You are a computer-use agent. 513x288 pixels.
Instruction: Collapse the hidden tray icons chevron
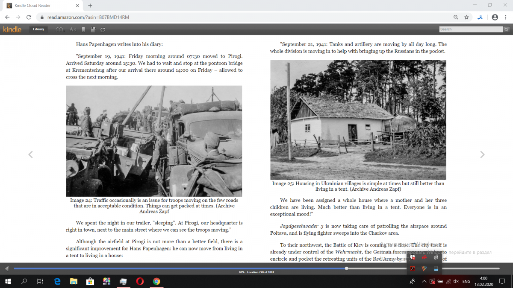click(x=424, y=282)
